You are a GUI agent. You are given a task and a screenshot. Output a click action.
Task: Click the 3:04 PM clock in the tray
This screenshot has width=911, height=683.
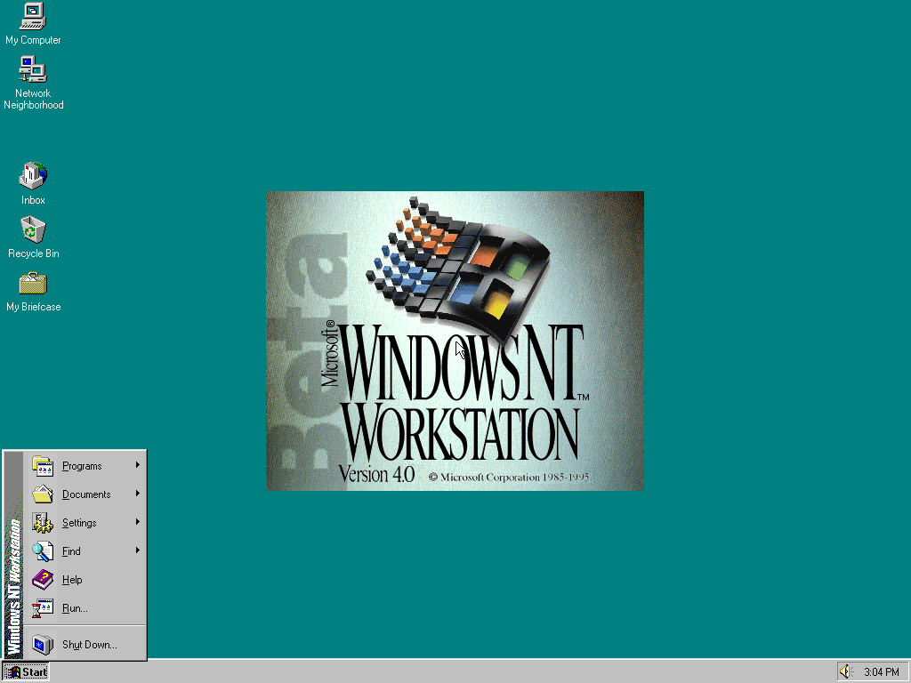click(882, 672)
